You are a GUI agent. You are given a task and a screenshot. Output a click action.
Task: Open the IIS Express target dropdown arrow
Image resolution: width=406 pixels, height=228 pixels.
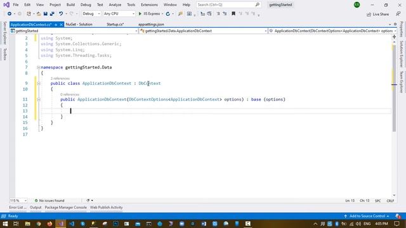(162, 14)
